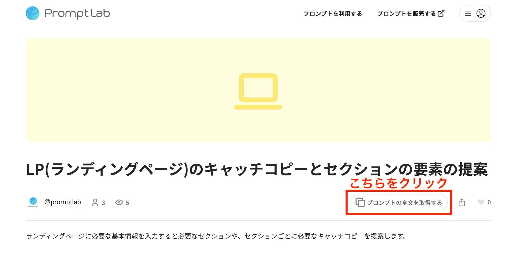The image size is (520, 271).
Task: Click the users count person icon
Action: point(95,203)
